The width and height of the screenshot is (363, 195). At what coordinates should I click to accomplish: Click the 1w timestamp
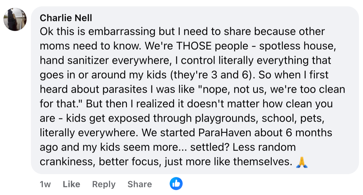tap(45, 184)
